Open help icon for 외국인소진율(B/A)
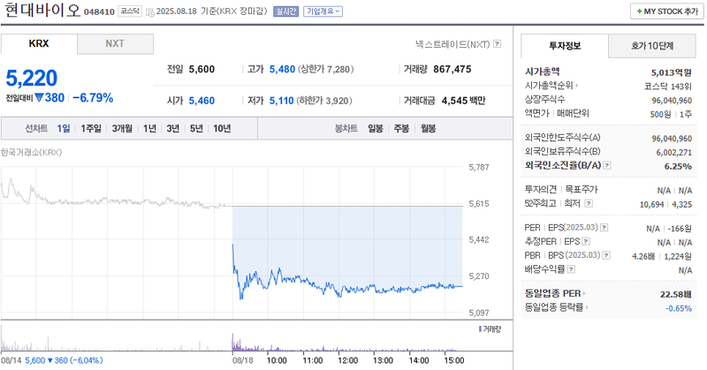Viewport: 707px width, 370px height. [x=607, y=165]
